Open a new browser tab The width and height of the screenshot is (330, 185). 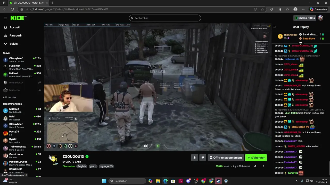point(52,3)
